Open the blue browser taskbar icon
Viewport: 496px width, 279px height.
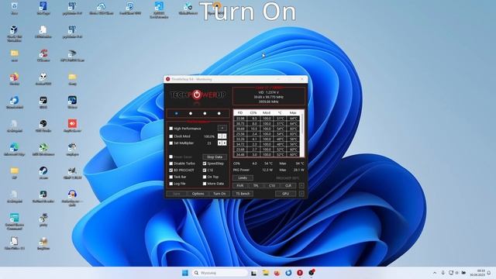click(x=288, y=273)
